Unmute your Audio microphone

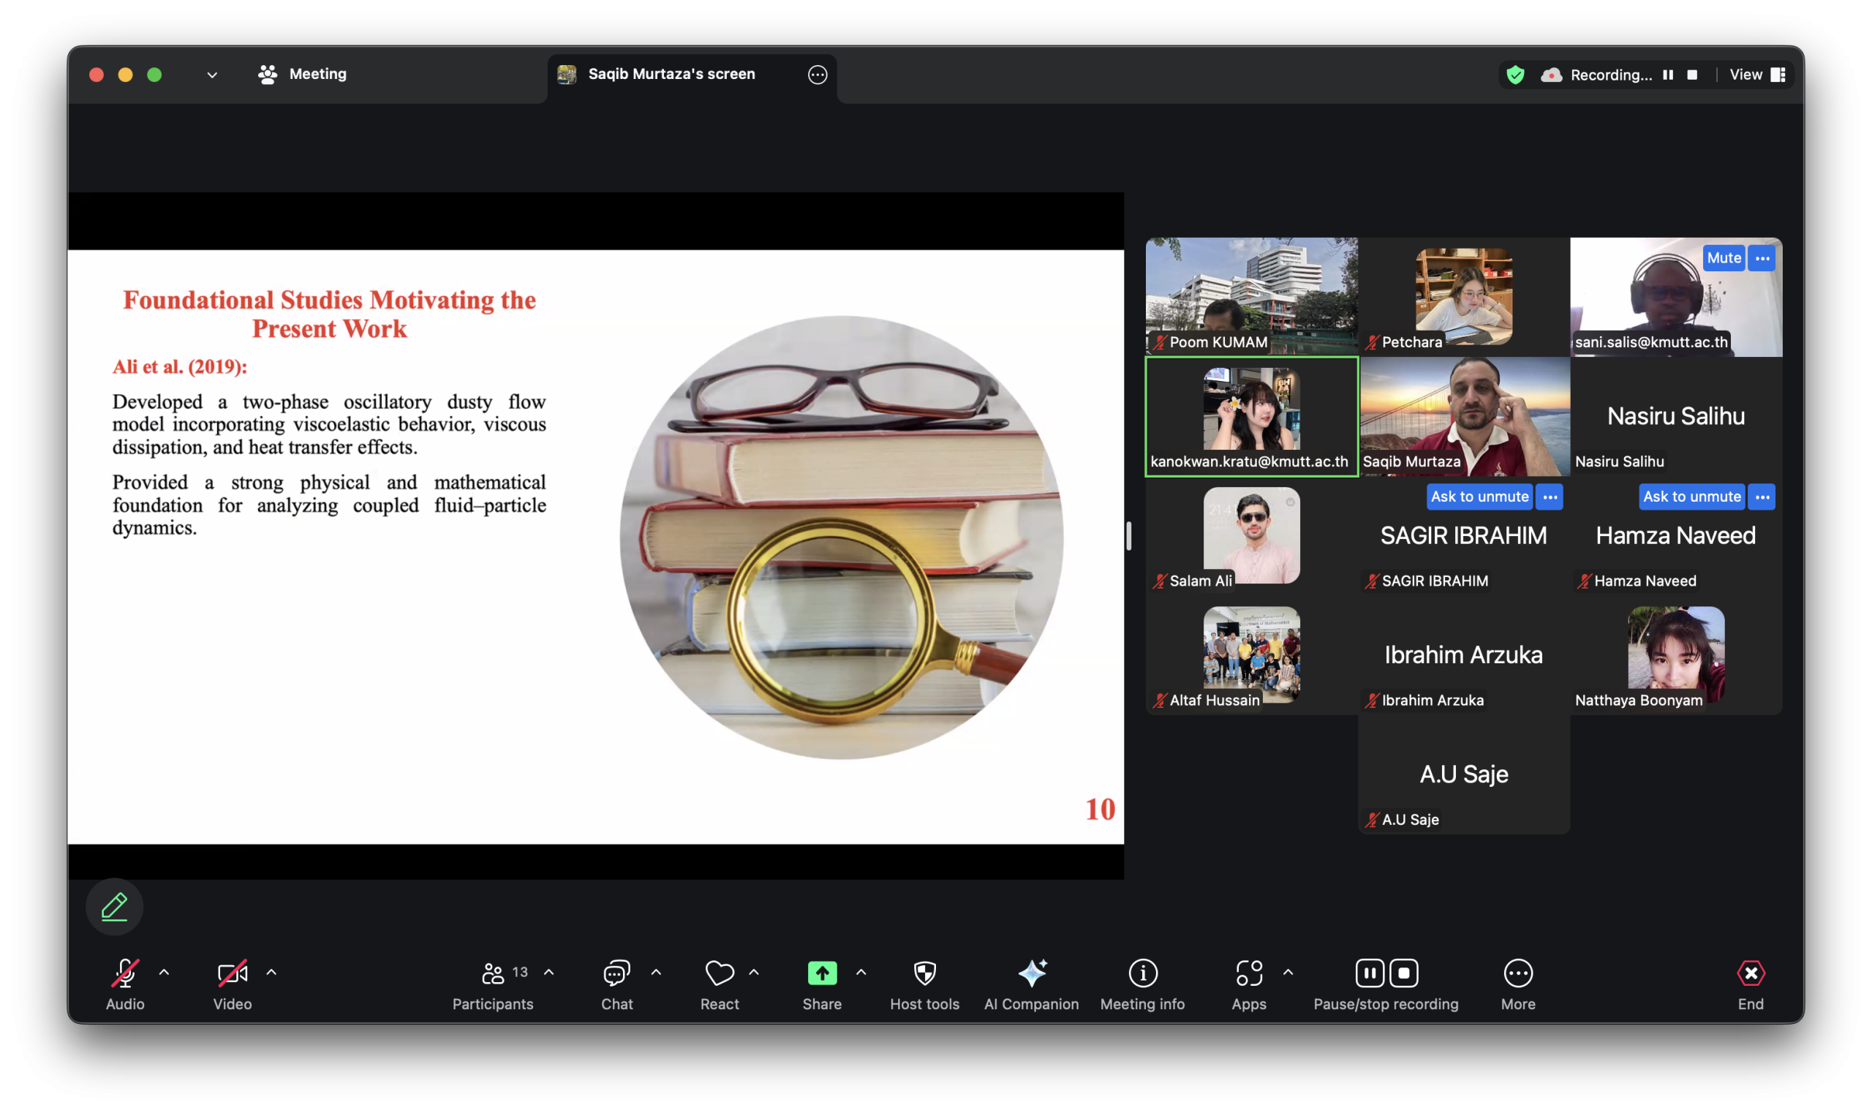coord(124,973)
